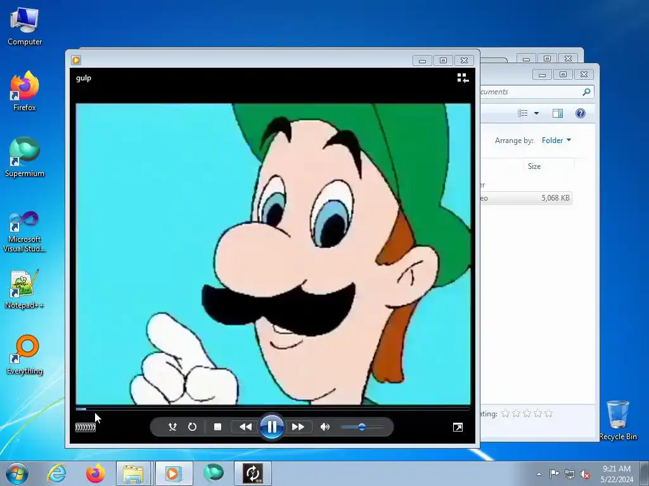Adjust the volume slider
The height and width of the screenshot is (486, 649).
point(362,427)
